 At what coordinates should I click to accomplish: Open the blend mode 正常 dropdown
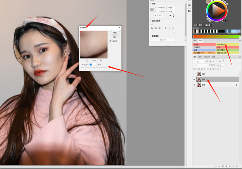click(x=200, y=66)
